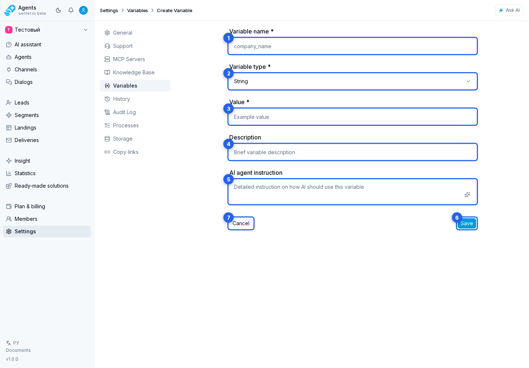Click the Channels plug icon
Screen dimensions: 529x368
coord(9,70)
